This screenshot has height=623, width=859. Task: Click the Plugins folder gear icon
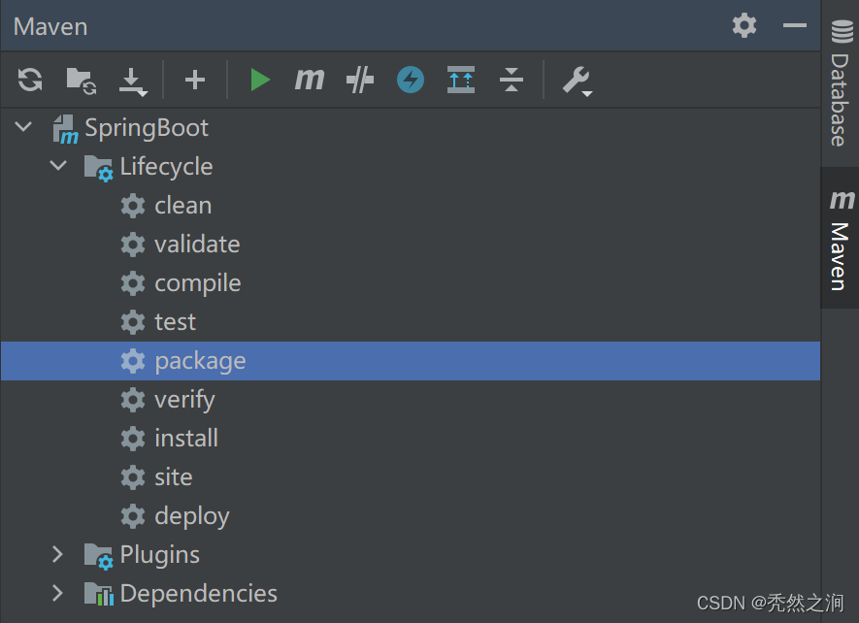(99, 556)
